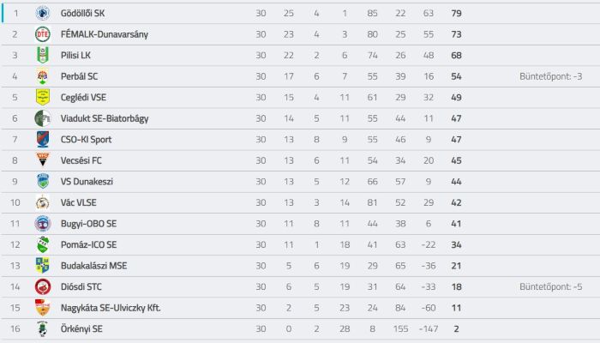Click the CSO-KI Sport crest
Screen dimensions: 600x343
click(43, 140)
